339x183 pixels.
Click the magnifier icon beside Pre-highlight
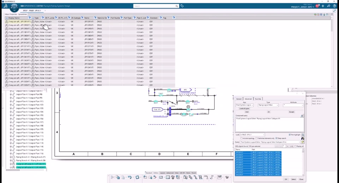[x=303, y=135]
